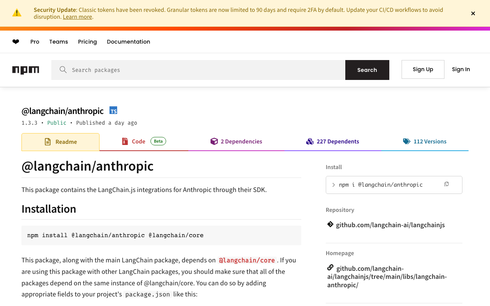
Task: Click the package title @langchain/anthropic at top
Action: [x=62, y=111]
